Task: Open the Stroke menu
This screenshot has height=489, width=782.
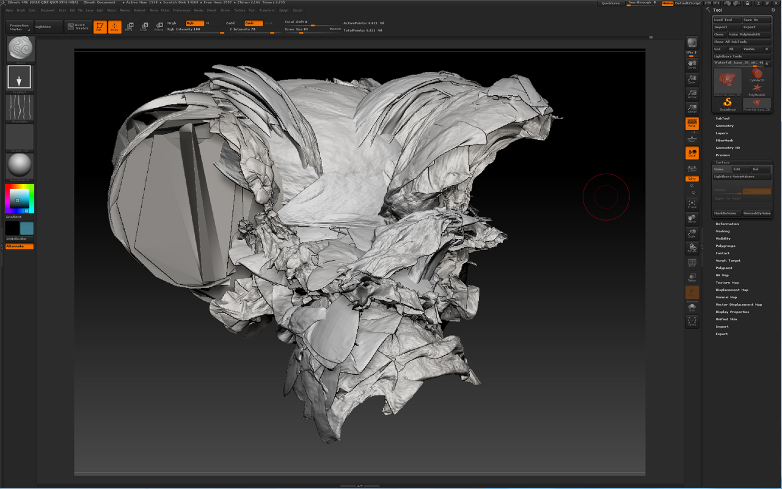Action: pos(225,10)
